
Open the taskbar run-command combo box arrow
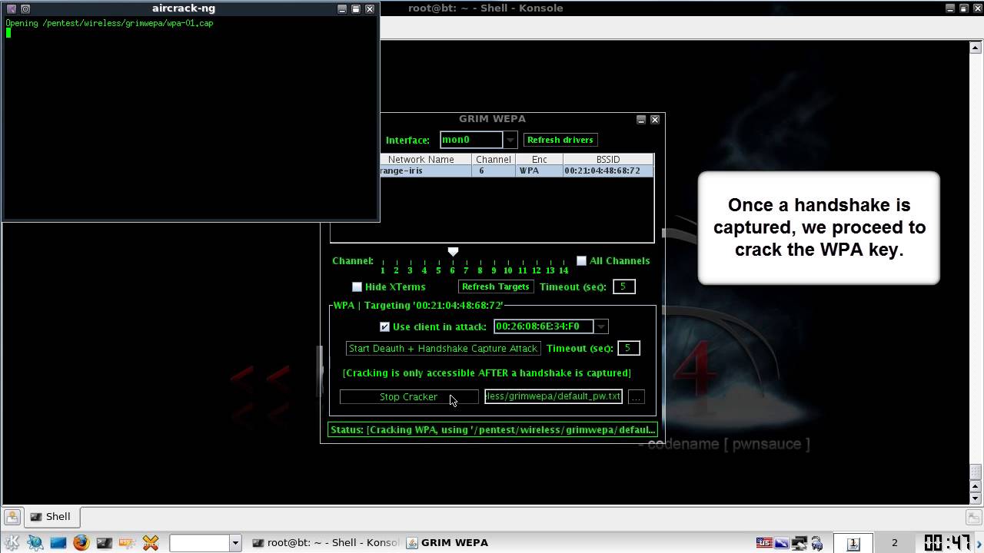click(x=235, y=542)
